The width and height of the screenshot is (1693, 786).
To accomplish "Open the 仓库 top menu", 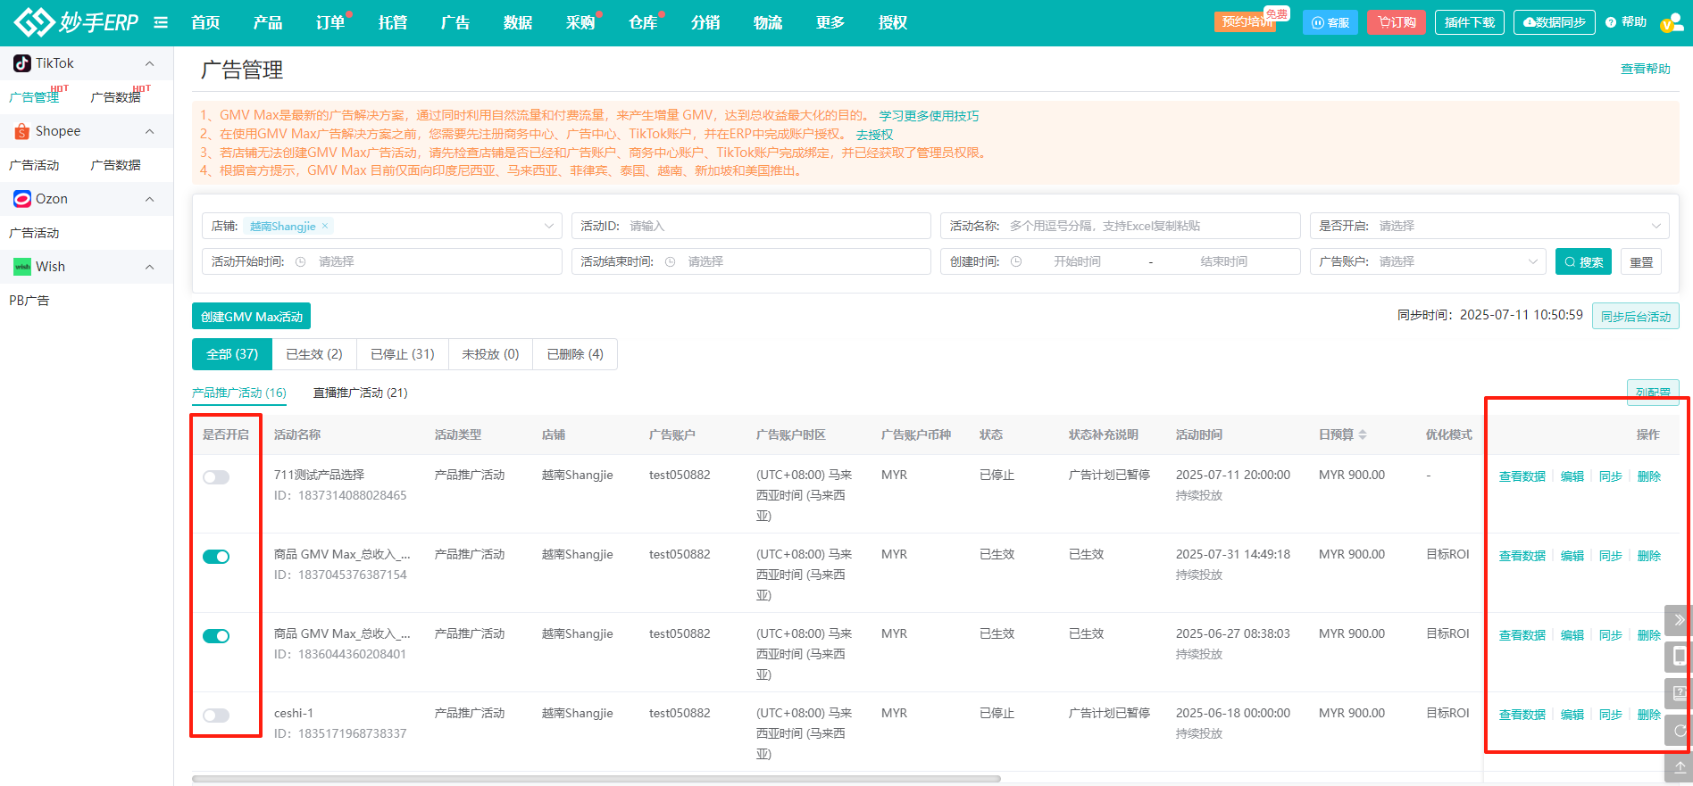I will point(643,22).
